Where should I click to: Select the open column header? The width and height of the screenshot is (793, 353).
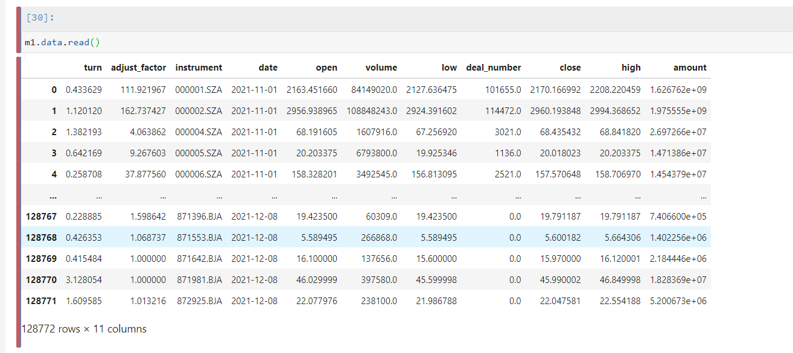click(326, 68)
